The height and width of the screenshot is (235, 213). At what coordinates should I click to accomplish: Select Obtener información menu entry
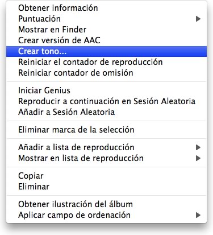click(106, 8)
